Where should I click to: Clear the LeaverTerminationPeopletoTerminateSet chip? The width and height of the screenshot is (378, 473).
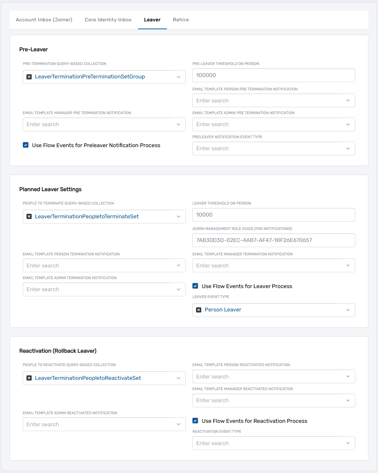(x=29, y=217)
